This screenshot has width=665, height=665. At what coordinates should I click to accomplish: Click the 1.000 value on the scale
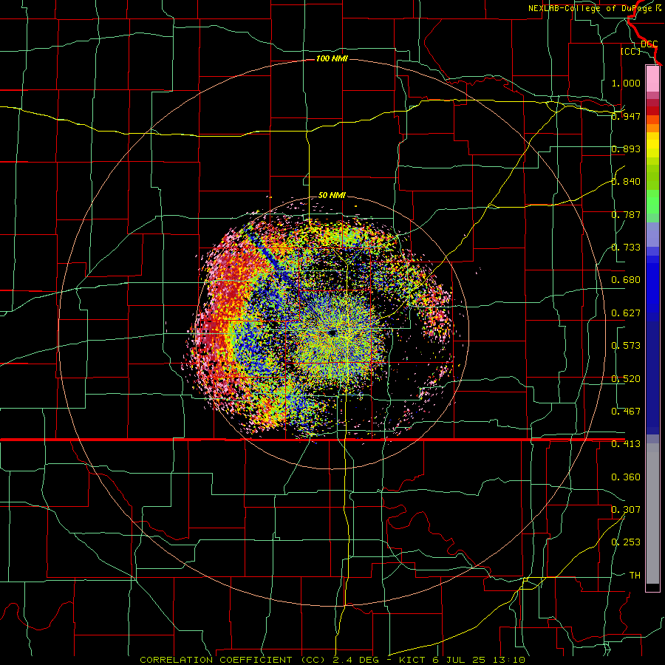626,83
